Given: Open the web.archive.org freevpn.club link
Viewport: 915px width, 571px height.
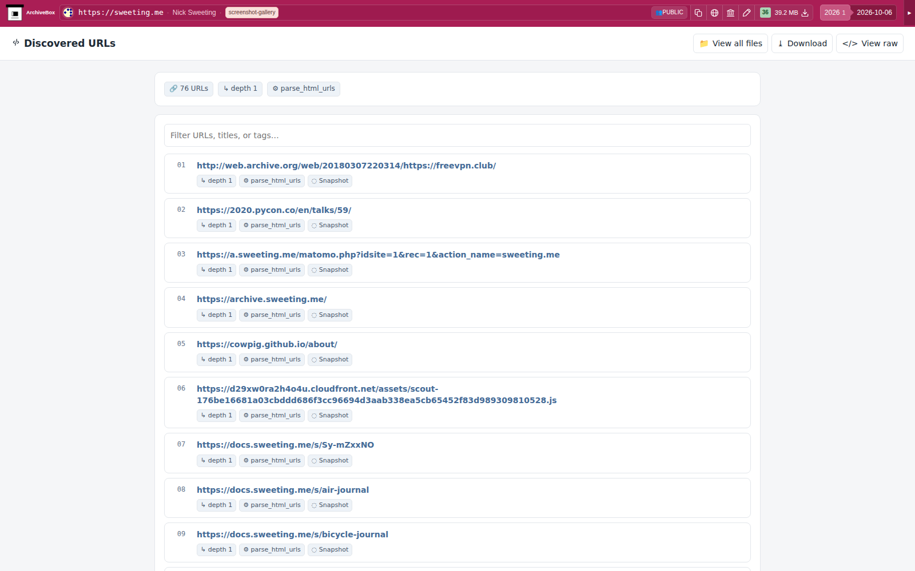Looking at the screenshot, I should [346, 166].
